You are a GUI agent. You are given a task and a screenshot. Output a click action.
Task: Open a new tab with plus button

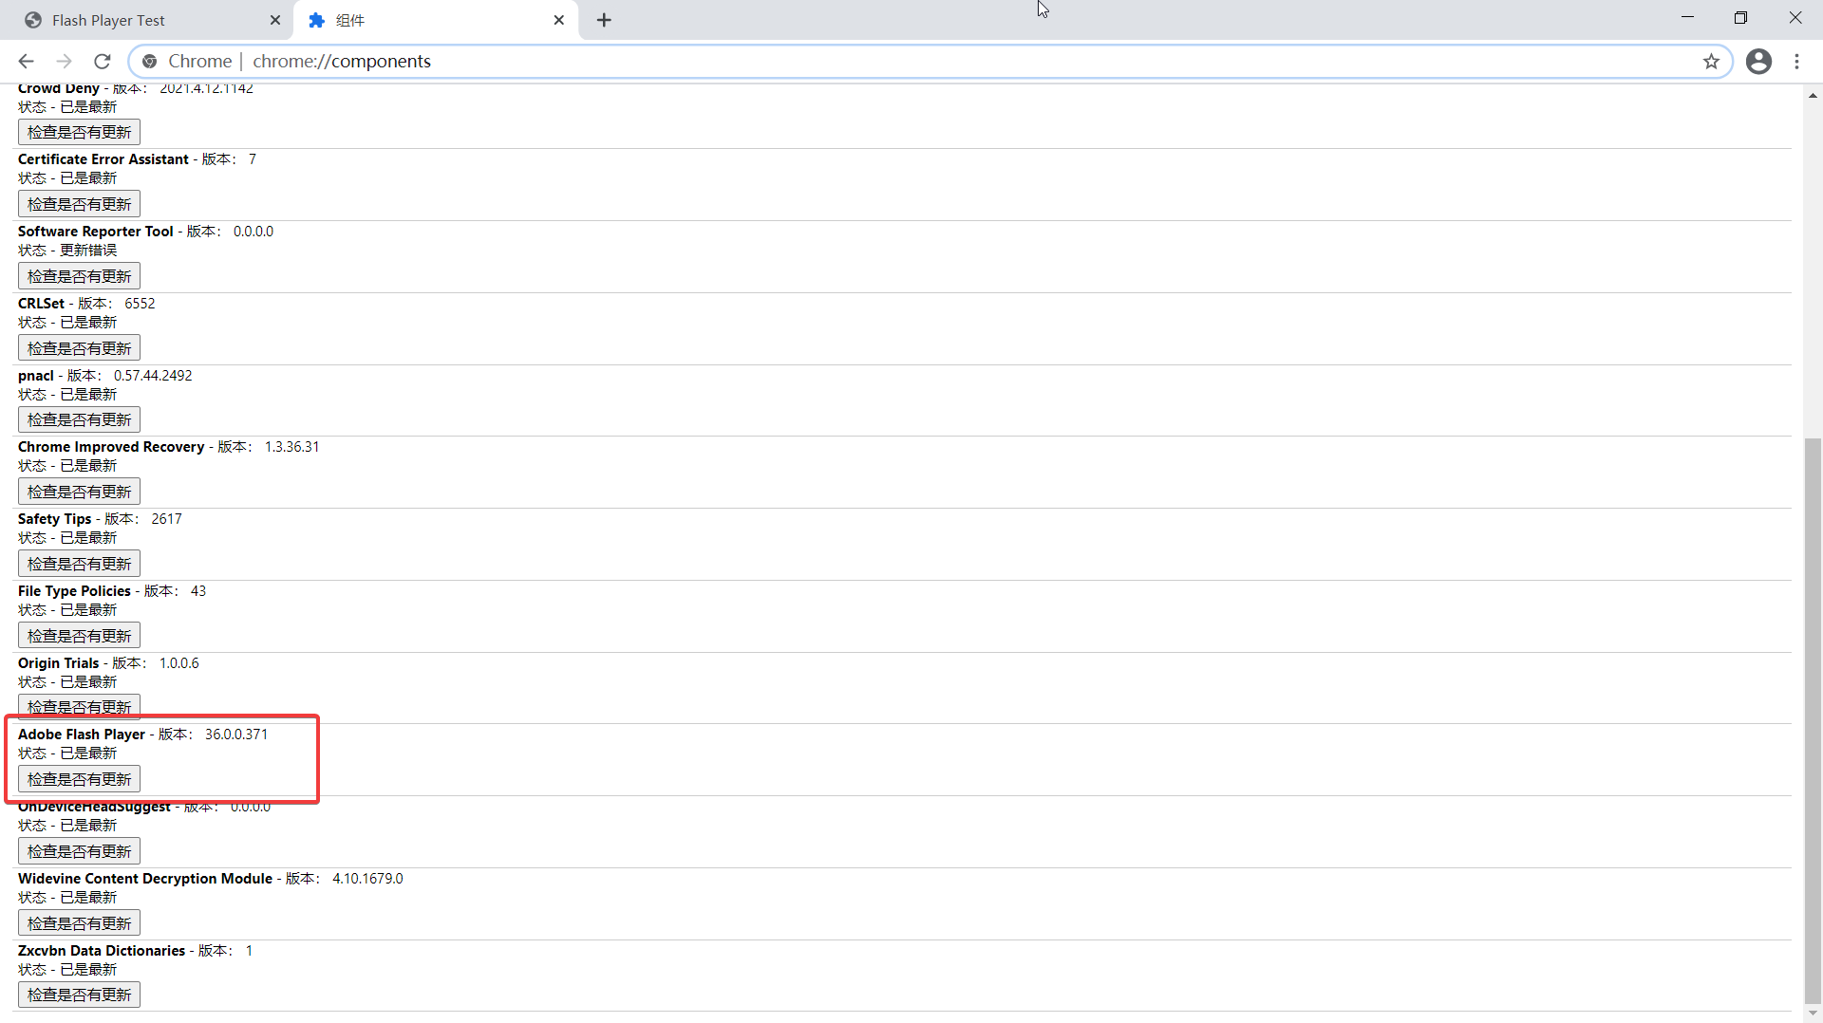point(604,20)
